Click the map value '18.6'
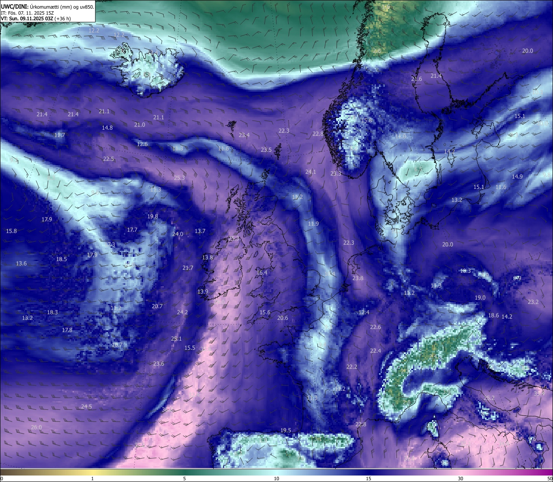This screenshot has width=553, height=482. [493, 315]
